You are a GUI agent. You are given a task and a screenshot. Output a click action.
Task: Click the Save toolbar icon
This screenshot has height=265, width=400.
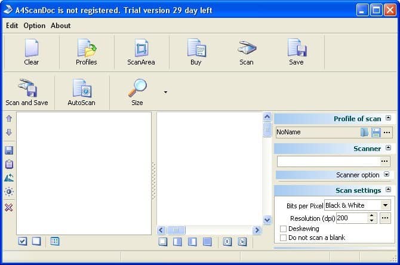coord(296,49)
